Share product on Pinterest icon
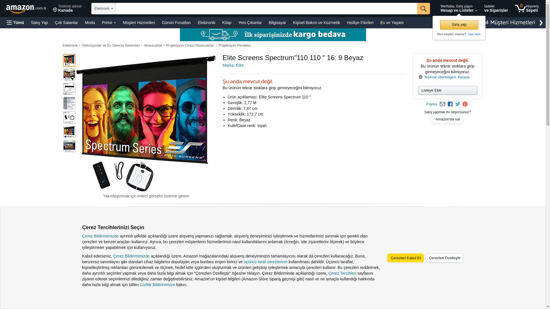The width and height of the screenshot is (550, 309). [465, 104]
